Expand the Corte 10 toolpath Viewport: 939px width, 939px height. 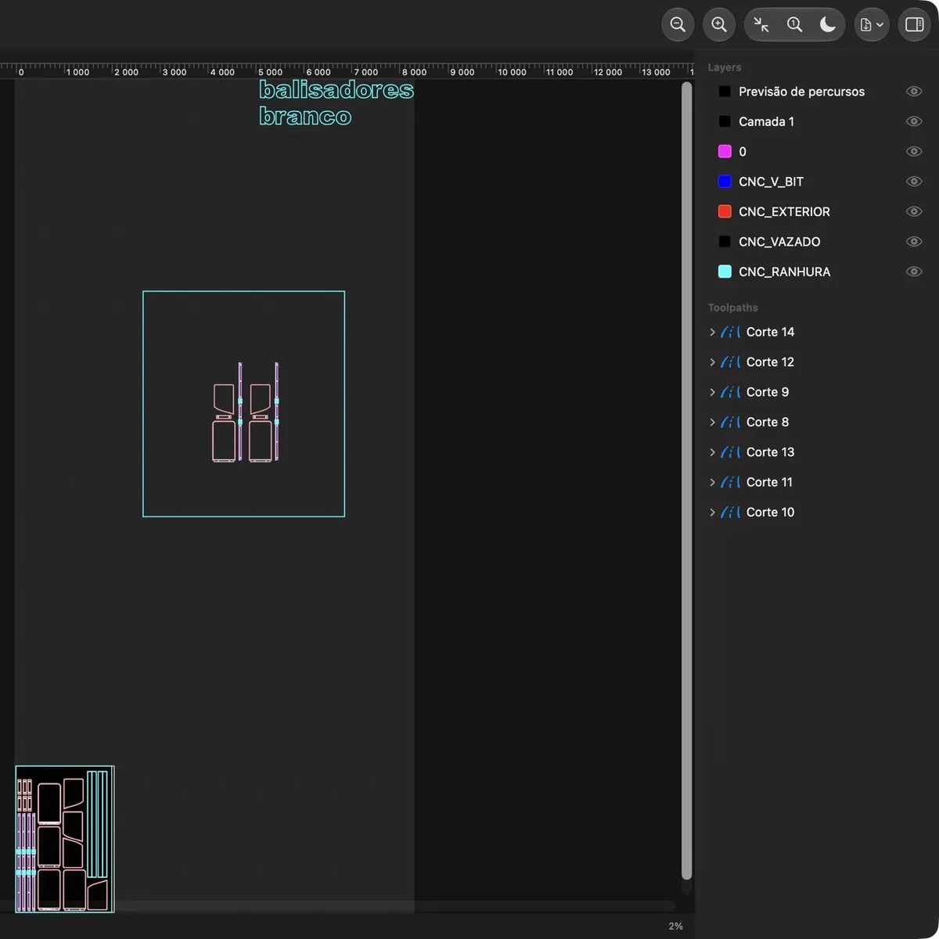click(712, 512)
